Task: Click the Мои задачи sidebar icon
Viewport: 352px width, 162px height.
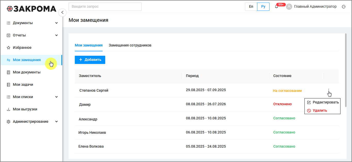Action: (x=8, y=85)
